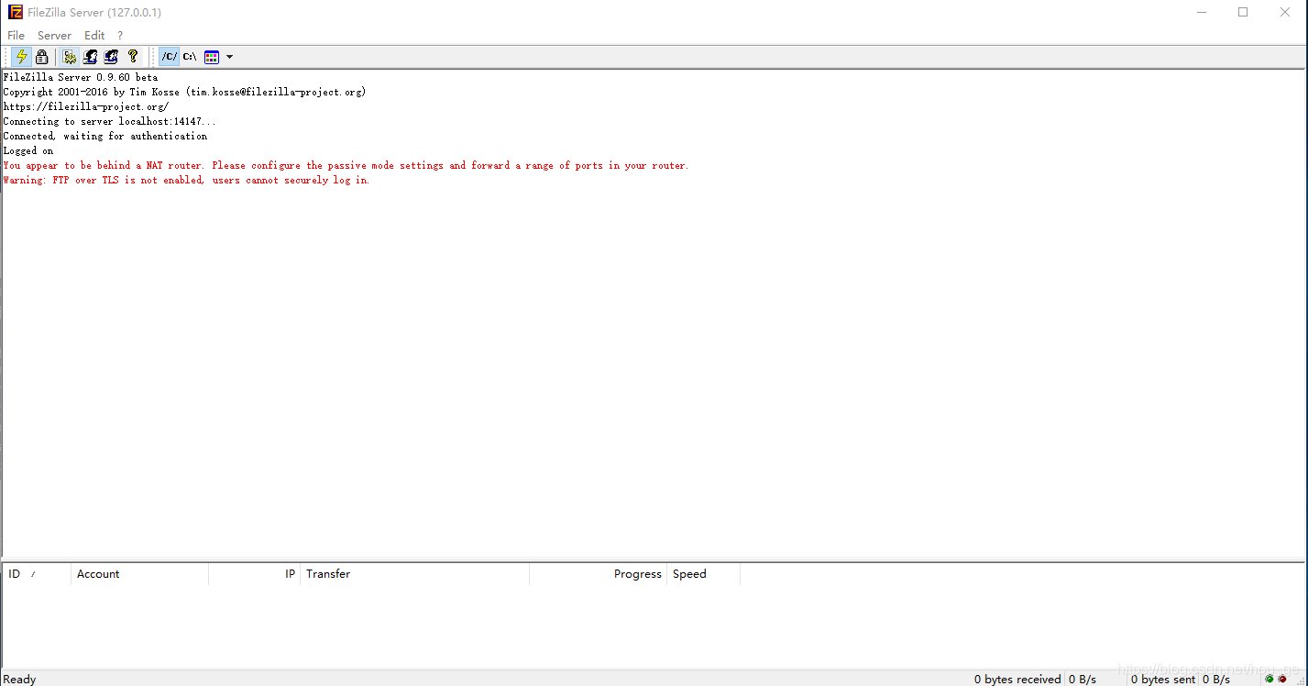Open the Users configuration icon

(90, 57)
